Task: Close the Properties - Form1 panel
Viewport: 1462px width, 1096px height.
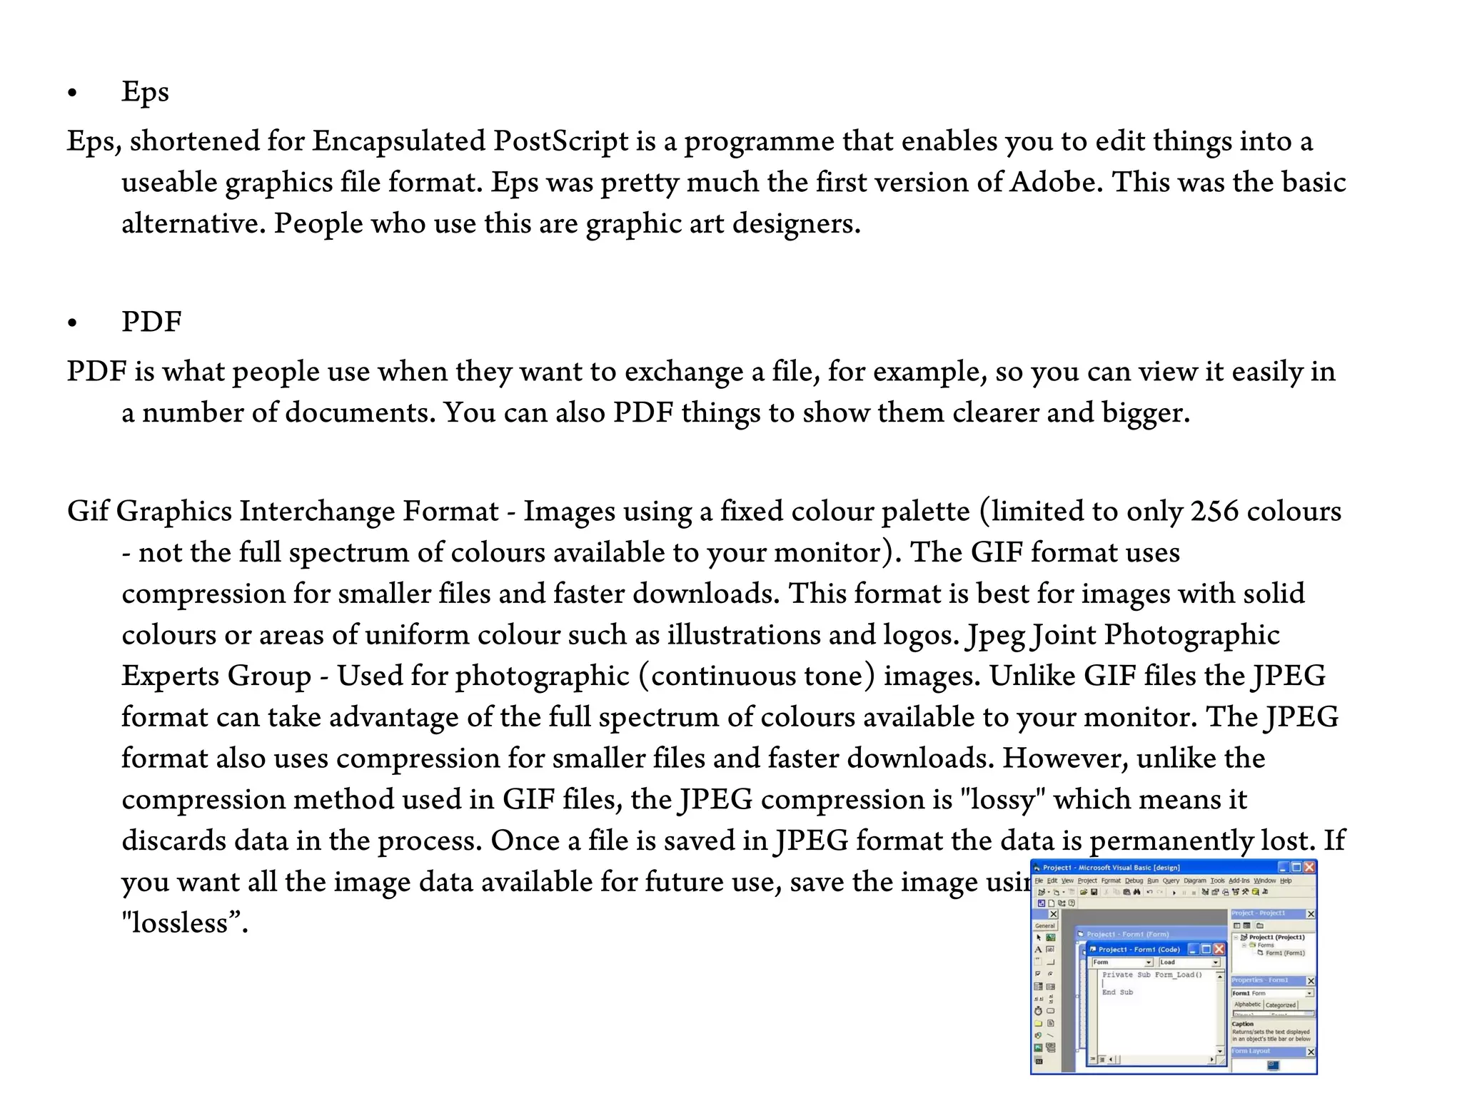Action: click(1311, 981)
